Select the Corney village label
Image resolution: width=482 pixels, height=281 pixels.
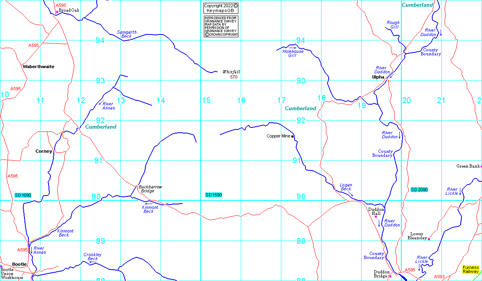pyautogui.click(x=44, y=151)
